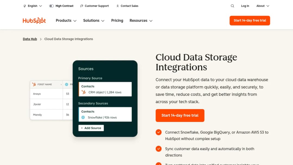Expand the About dropdown
The height and width of the screenshot is (165, 293).
[263, 6]
